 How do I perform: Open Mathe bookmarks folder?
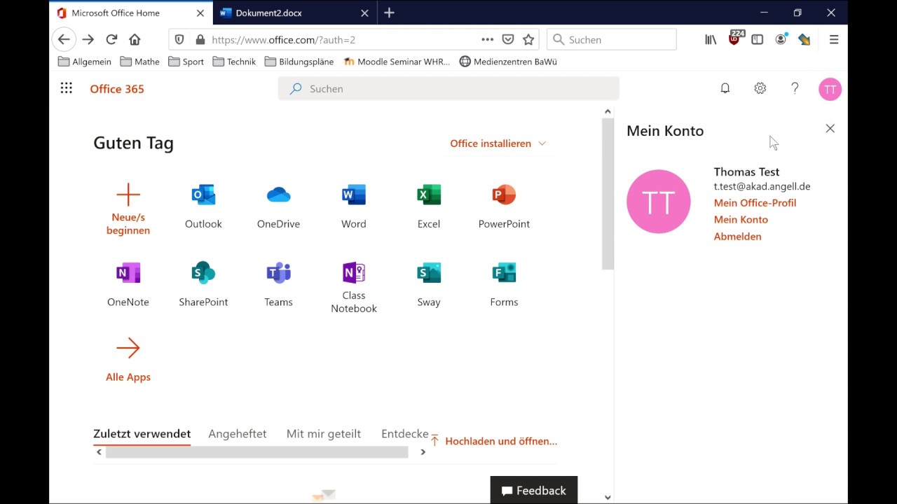(x=140, y=62)
